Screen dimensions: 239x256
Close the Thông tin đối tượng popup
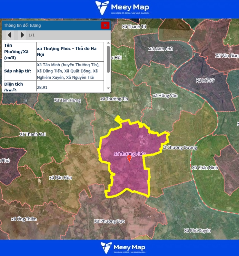coord(105,25)
